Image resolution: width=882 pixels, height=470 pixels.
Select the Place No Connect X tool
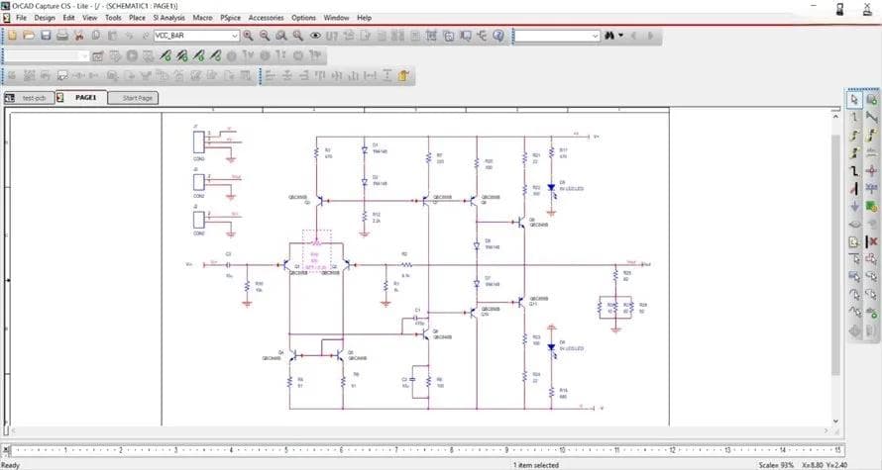[872, 241]
